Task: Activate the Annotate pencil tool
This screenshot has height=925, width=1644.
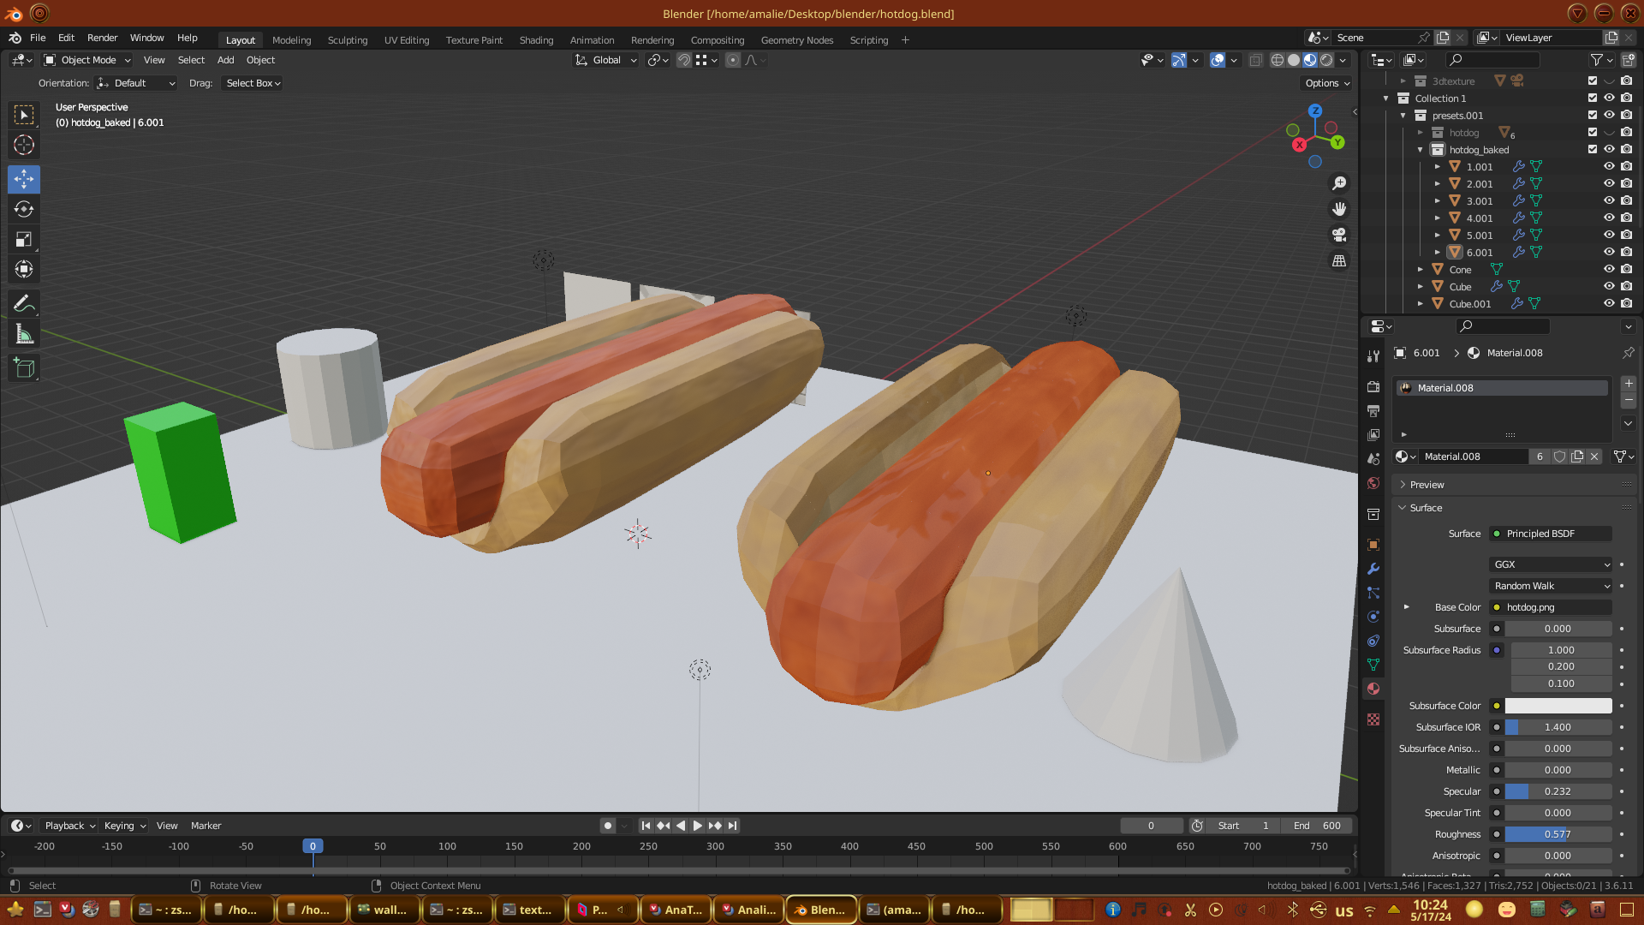Action: click(24, 304)
